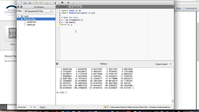This screenshot has width=199, height=112.
Task: Close the hello.py tab via its icon
Action: pyautogui.click(x=58, y=7)
